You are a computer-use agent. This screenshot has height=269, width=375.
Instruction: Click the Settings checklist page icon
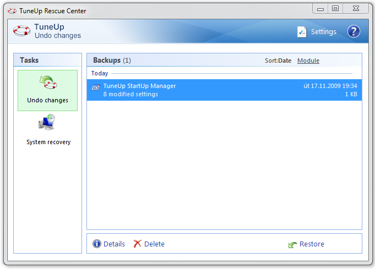click(x=302, y=32)
